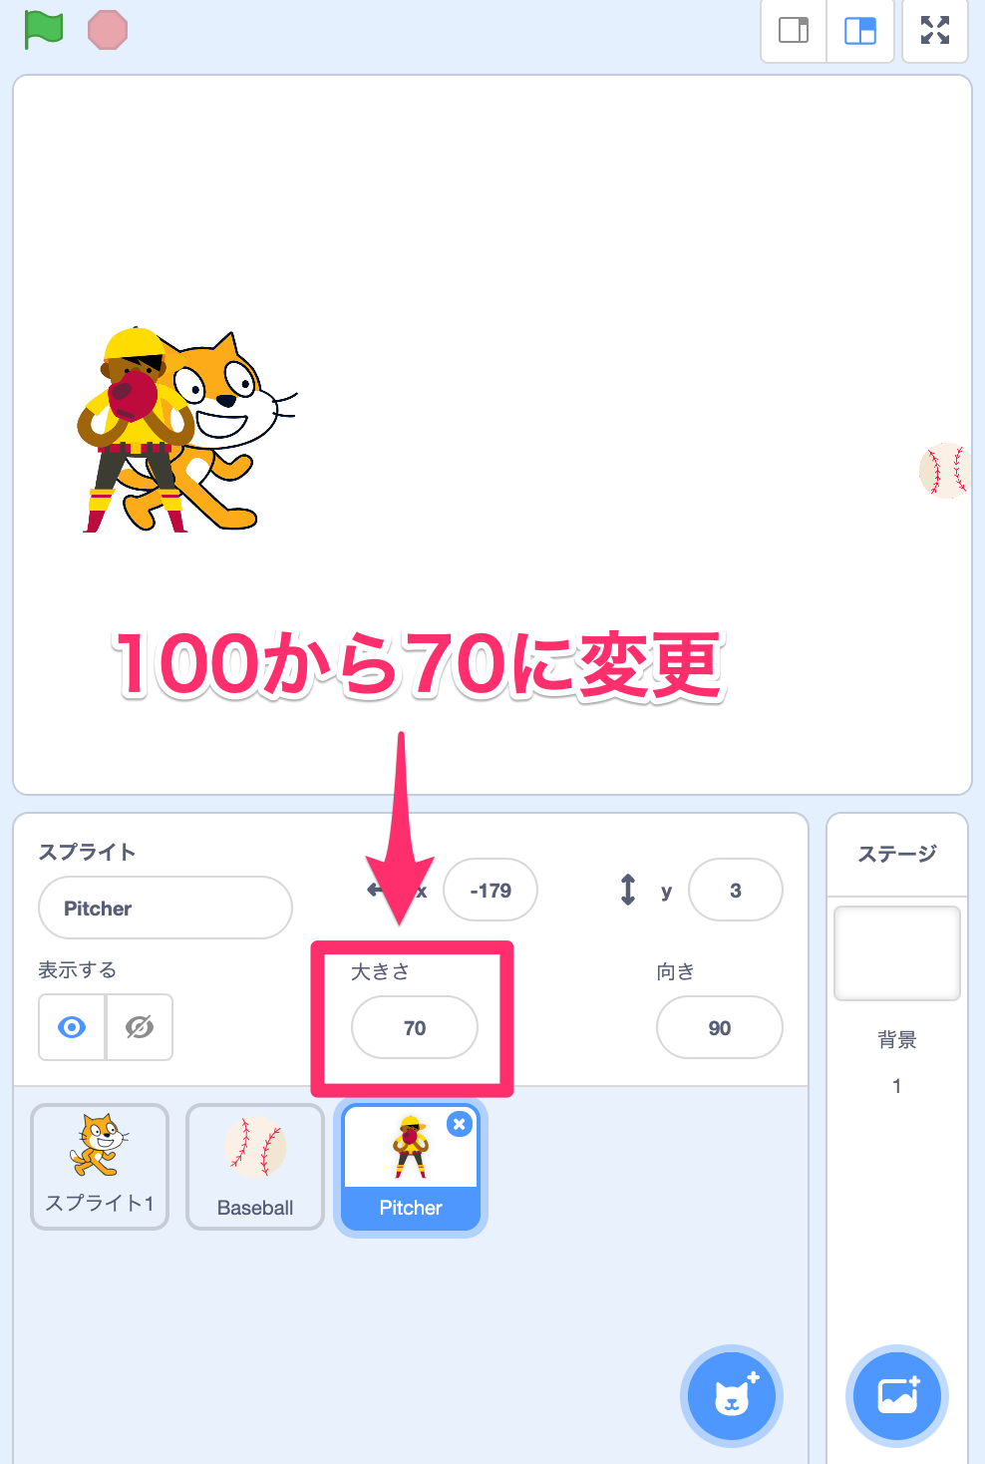
Task: Enter full screen stage mode
Action: [935, 31]
